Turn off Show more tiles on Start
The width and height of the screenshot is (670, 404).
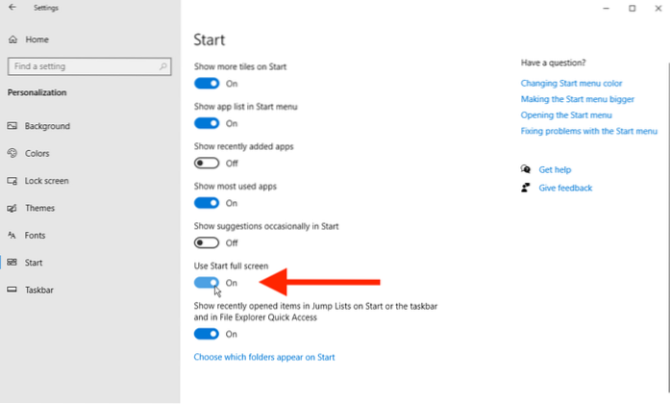click(207, 84)
